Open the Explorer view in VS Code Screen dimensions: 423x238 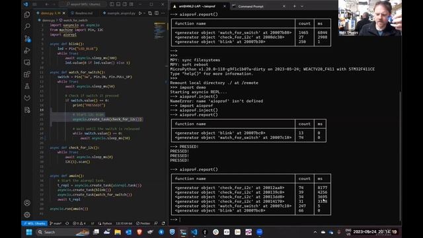pos(27,15)
